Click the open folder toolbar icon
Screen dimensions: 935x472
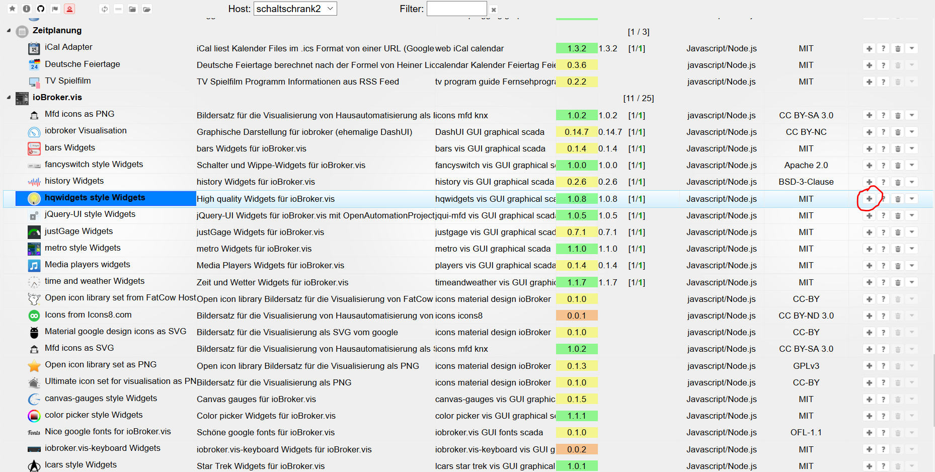tap(146, 9)
